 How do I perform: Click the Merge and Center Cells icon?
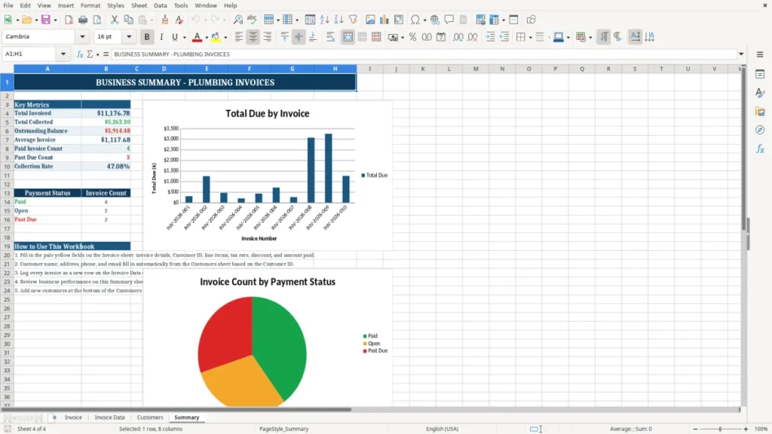click(348, 37)
